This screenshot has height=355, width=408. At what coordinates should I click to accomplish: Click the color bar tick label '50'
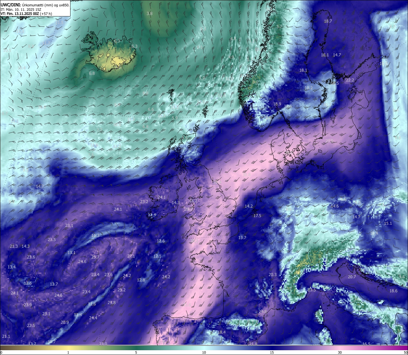(405, 352)
